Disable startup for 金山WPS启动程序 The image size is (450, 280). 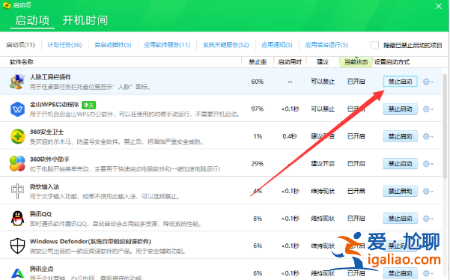coord(400,109)
